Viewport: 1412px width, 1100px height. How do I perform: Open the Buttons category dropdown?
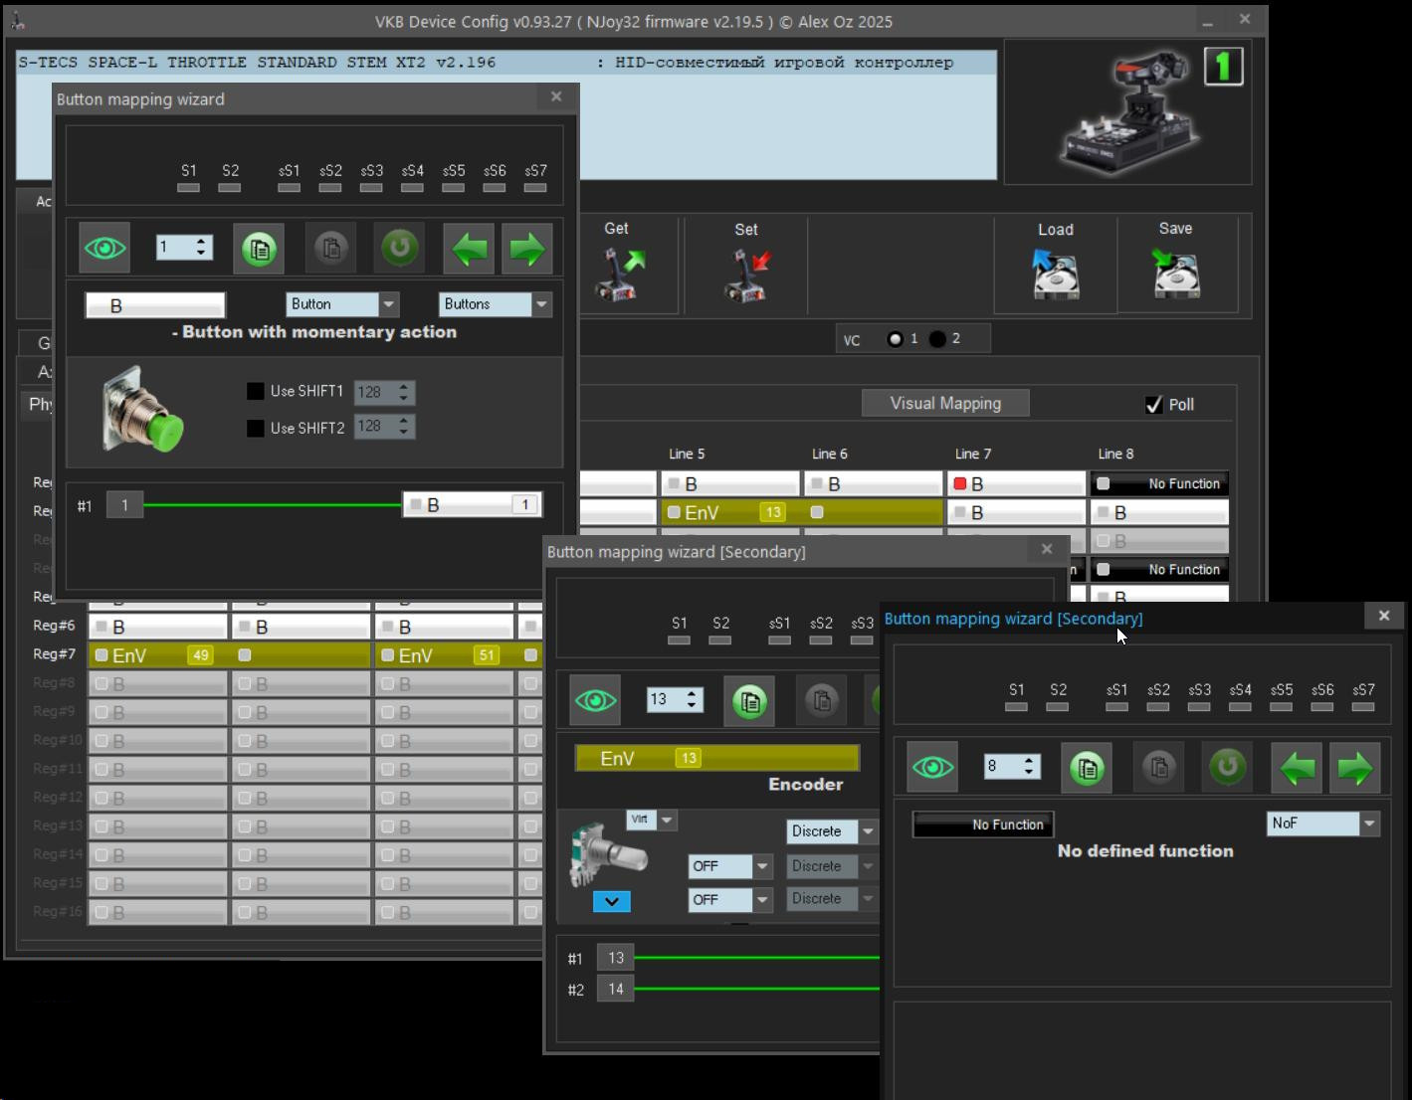pos(541,304)
